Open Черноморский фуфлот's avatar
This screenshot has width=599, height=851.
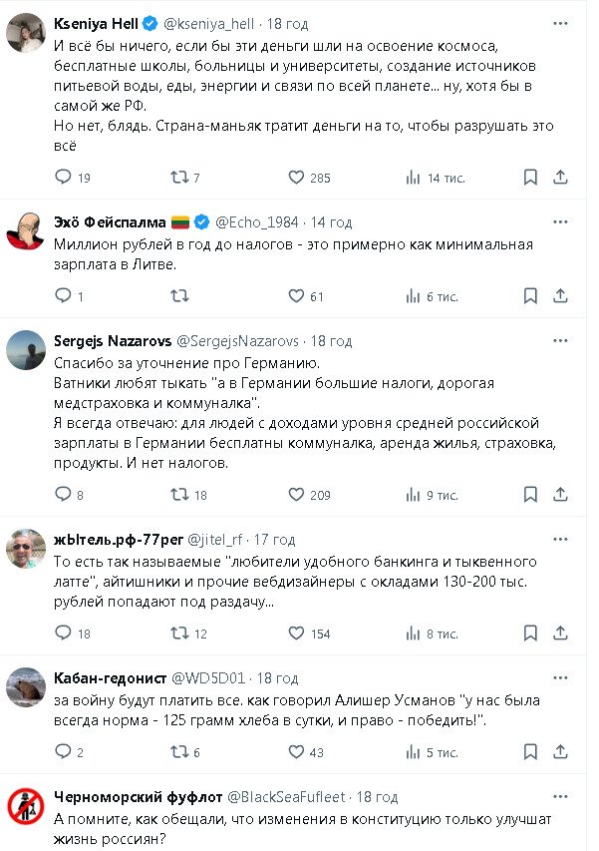click(24, 806)
